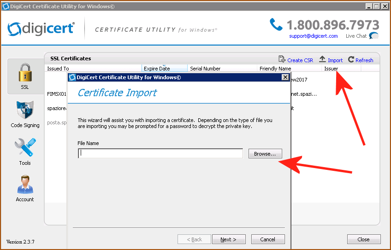
Task: Click the Cancel button in the import wizard
Action: coord(268,239)
